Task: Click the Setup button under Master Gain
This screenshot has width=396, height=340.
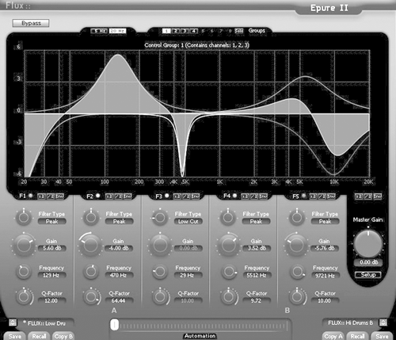Action: (x=368, y=274)
